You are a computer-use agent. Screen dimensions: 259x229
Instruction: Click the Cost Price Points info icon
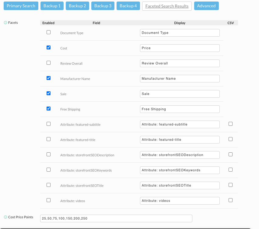point(5,217)
